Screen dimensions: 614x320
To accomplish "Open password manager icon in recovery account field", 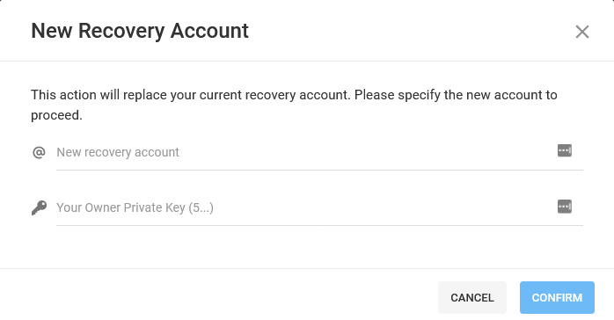I will pos(564,150).
